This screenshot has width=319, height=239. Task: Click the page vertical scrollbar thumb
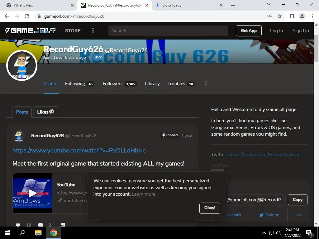(317, 48)
